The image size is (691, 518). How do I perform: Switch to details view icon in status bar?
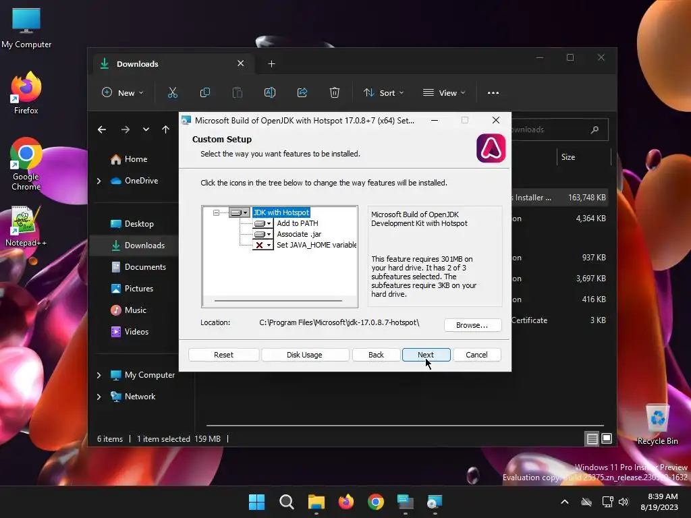click(592, 438)
